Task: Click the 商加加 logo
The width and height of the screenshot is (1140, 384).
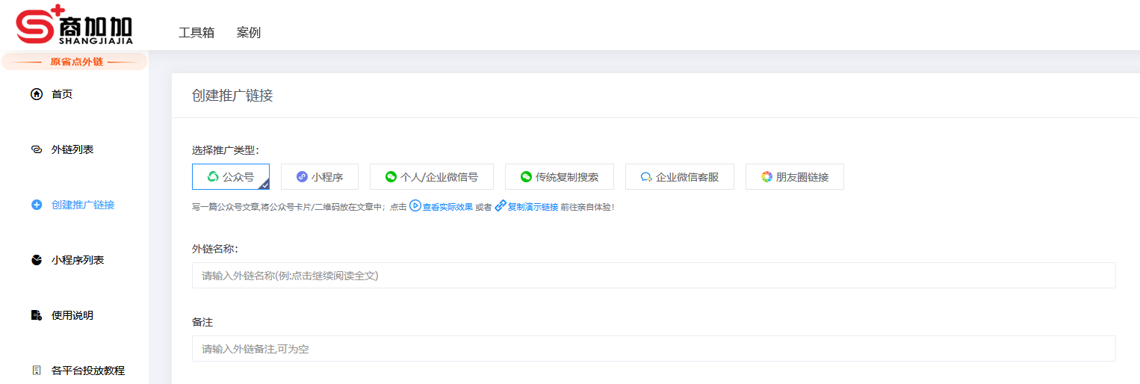Action: pos(75,25)
